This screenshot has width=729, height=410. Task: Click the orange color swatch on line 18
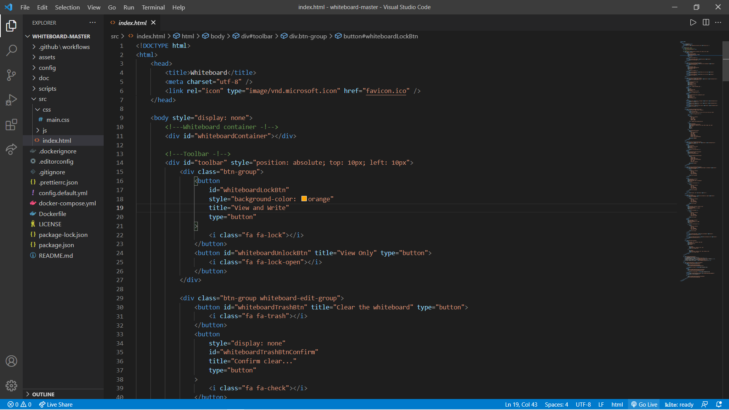(304, 198)
